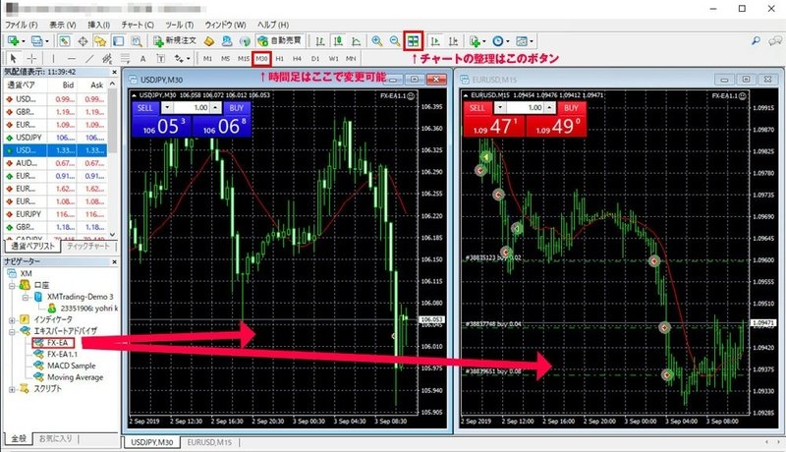Switch timeframe to D1
The height and width of the screenshot is (452, 786).
[x=315, y=59]
